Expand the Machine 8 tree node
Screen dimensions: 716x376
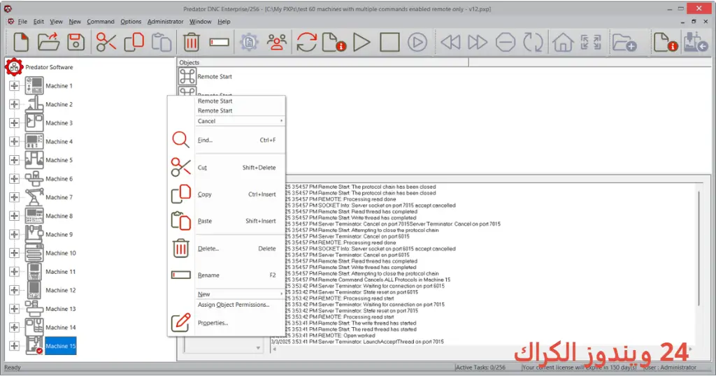[x=14, y=216]
